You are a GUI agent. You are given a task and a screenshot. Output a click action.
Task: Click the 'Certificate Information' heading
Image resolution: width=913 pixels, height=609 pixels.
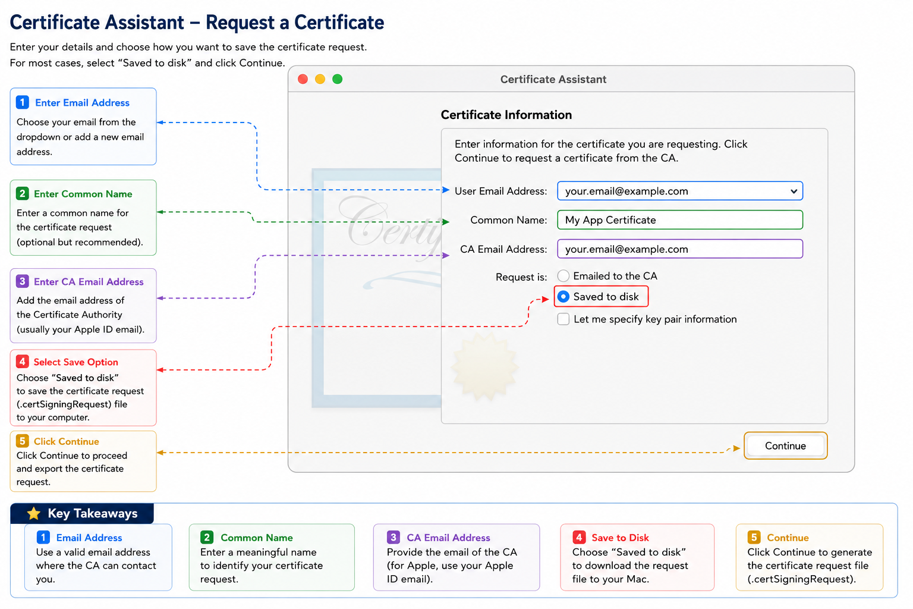(506, 115)
